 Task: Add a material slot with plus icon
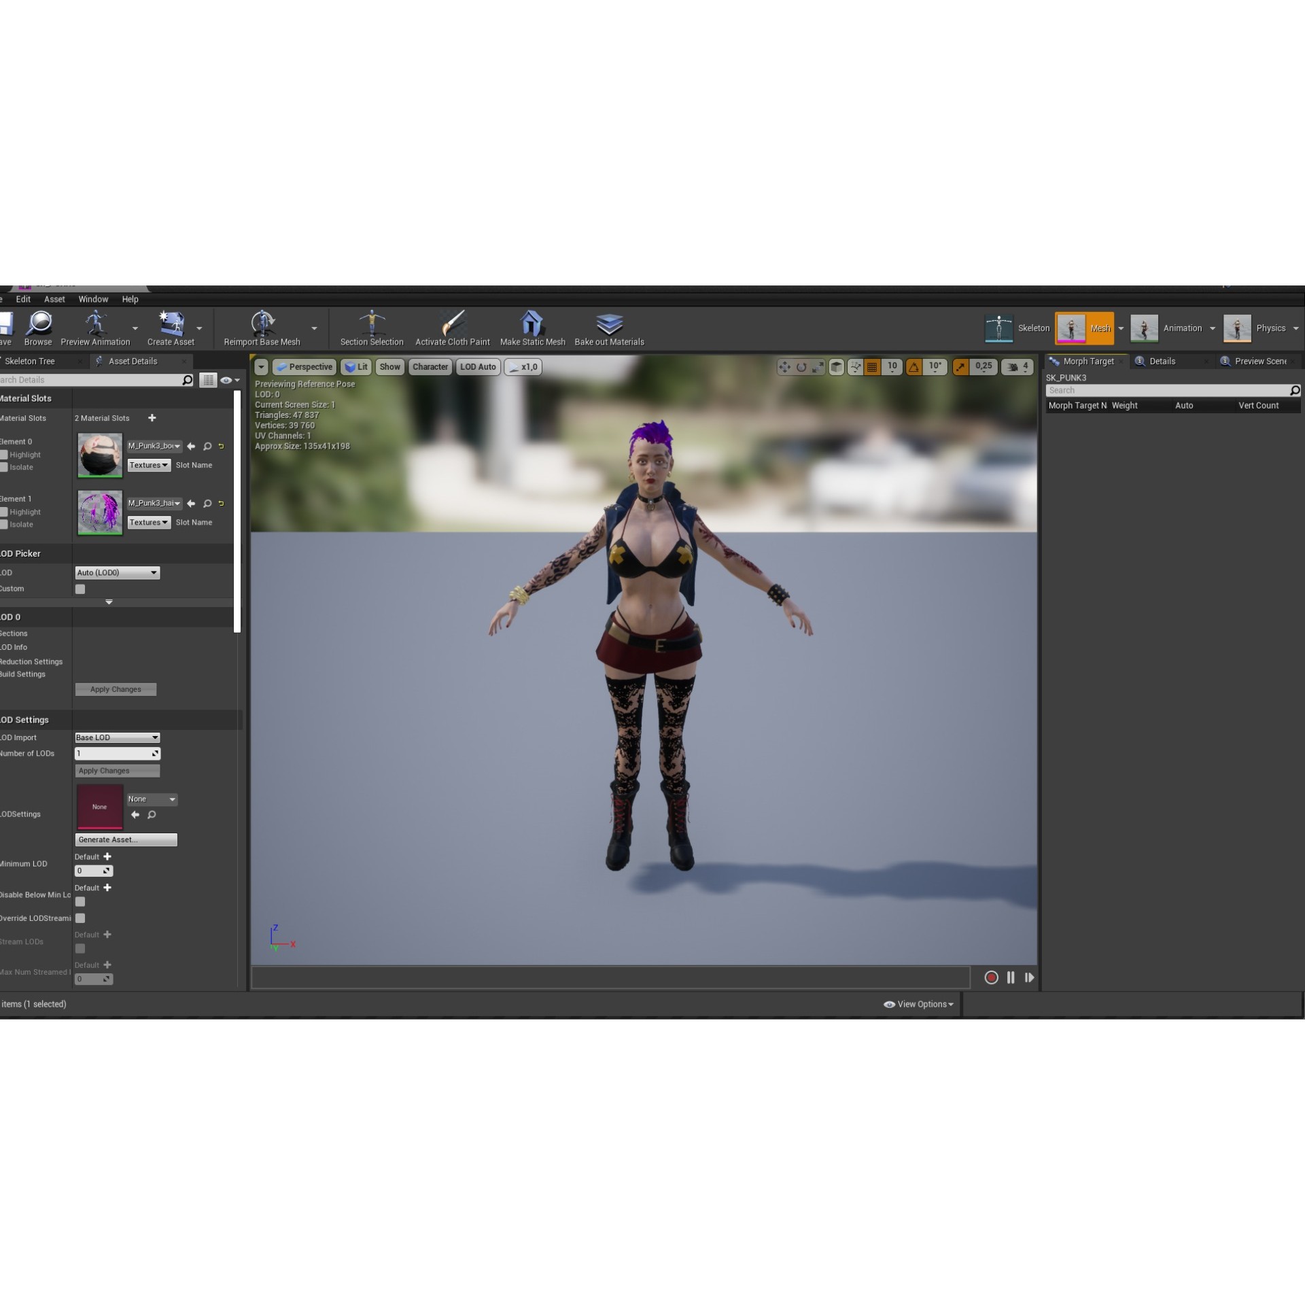pyautogui.click(x=152, y=418)
